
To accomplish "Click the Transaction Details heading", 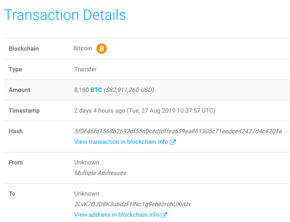I will pos(65,15).
